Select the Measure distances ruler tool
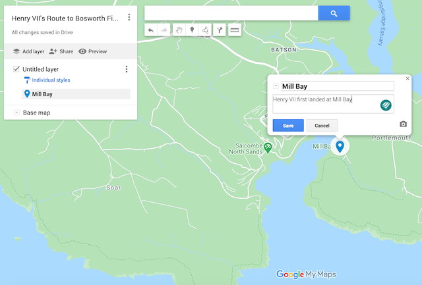The width and height of the screenshot is (422, 285). (x=235, y=30)
